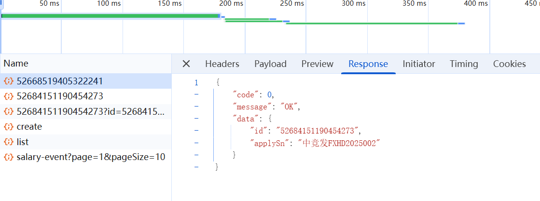
Task: Click the 200 ms mark in timeline overview
Action: (x=231, y=4)
